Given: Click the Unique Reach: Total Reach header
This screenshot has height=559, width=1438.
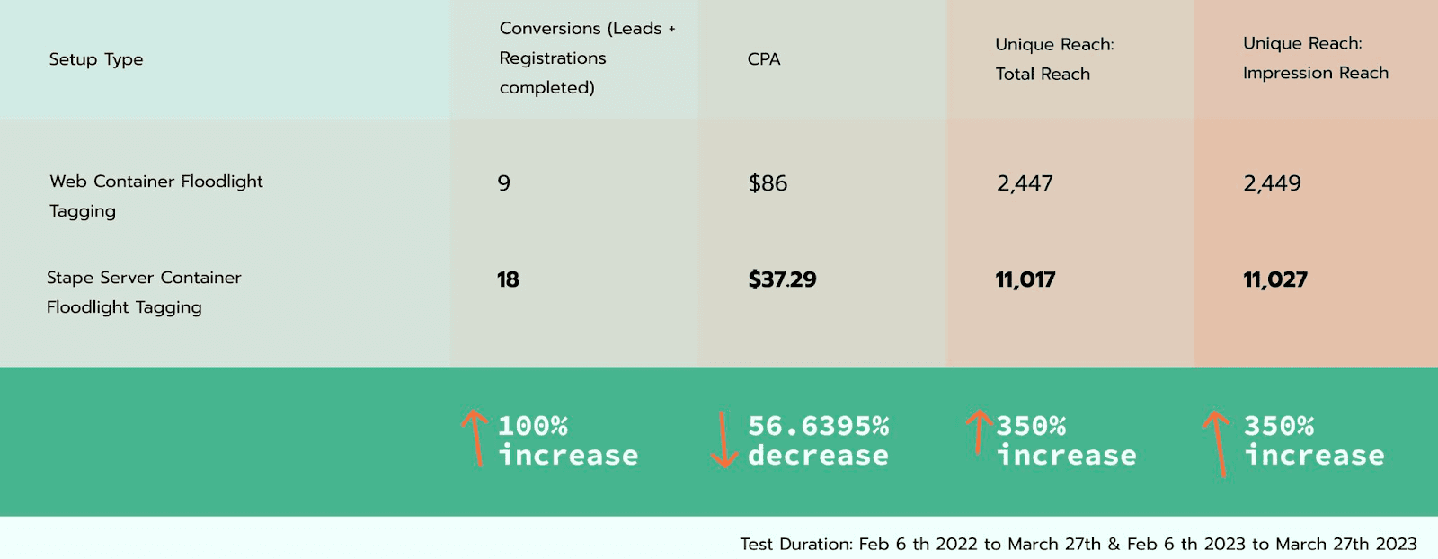Looking at the screenshot, I should (x=1054, y=59).
